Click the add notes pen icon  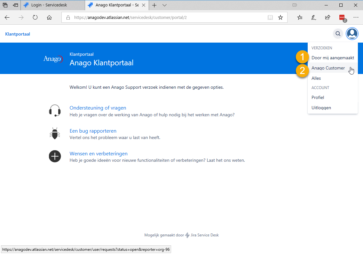pyautogui.click(x=314, y=17)
